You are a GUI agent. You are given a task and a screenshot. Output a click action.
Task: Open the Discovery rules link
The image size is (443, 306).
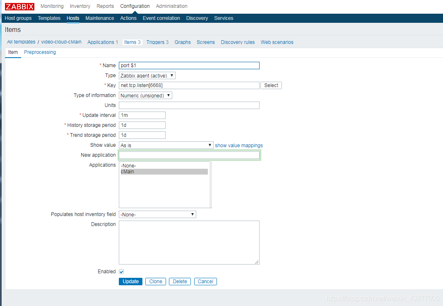[x=238, y=42]
